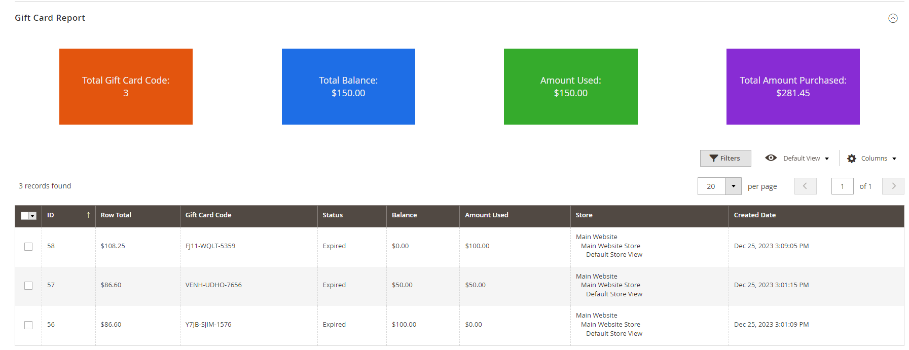Open the Filters panel
This screenshot has height=350, width=909.
[x=725, y=158]
